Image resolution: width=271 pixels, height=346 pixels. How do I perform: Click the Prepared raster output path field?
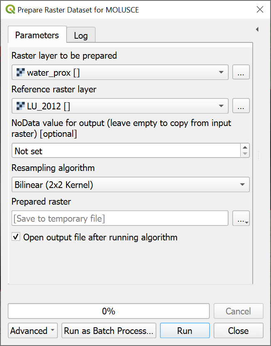pyautogui.click(x=120, y=218)
